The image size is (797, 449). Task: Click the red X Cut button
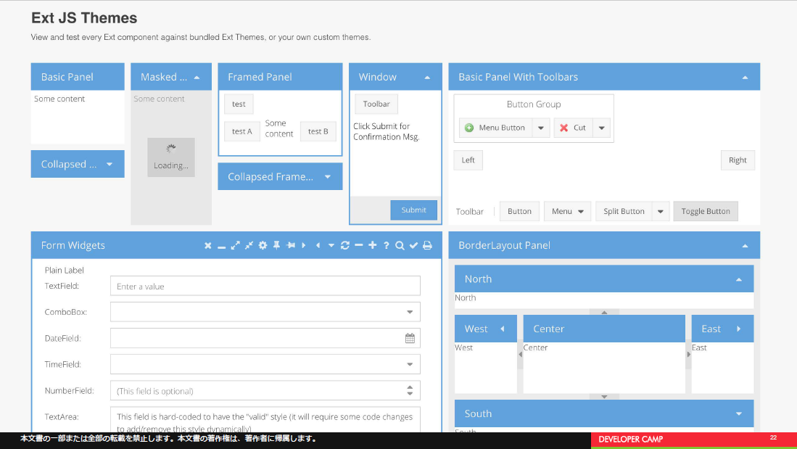point(573,128)
